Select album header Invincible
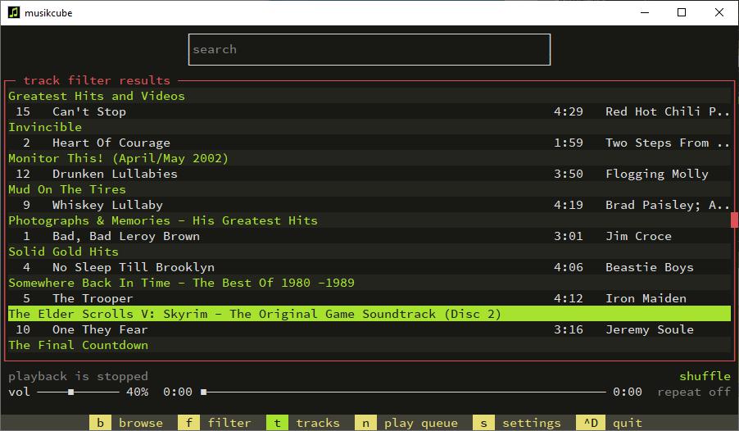 coord(369,127)
